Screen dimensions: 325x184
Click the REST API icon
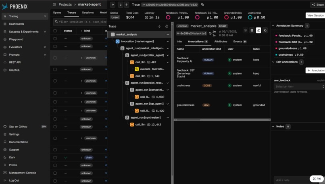(x=5, y=62)
